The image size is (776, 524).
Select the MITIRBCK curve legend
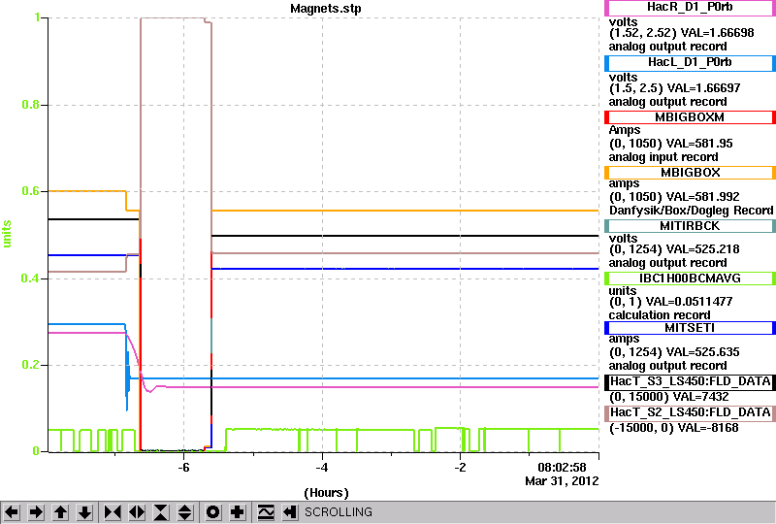click(690, 226)
